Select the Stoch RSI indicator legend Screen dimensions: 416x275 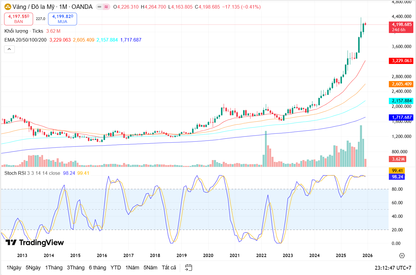(15, 173)
